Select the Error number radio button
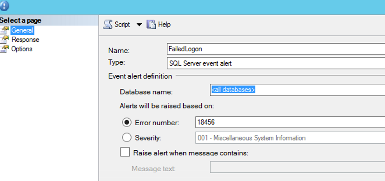 click(x=126, y=122)
